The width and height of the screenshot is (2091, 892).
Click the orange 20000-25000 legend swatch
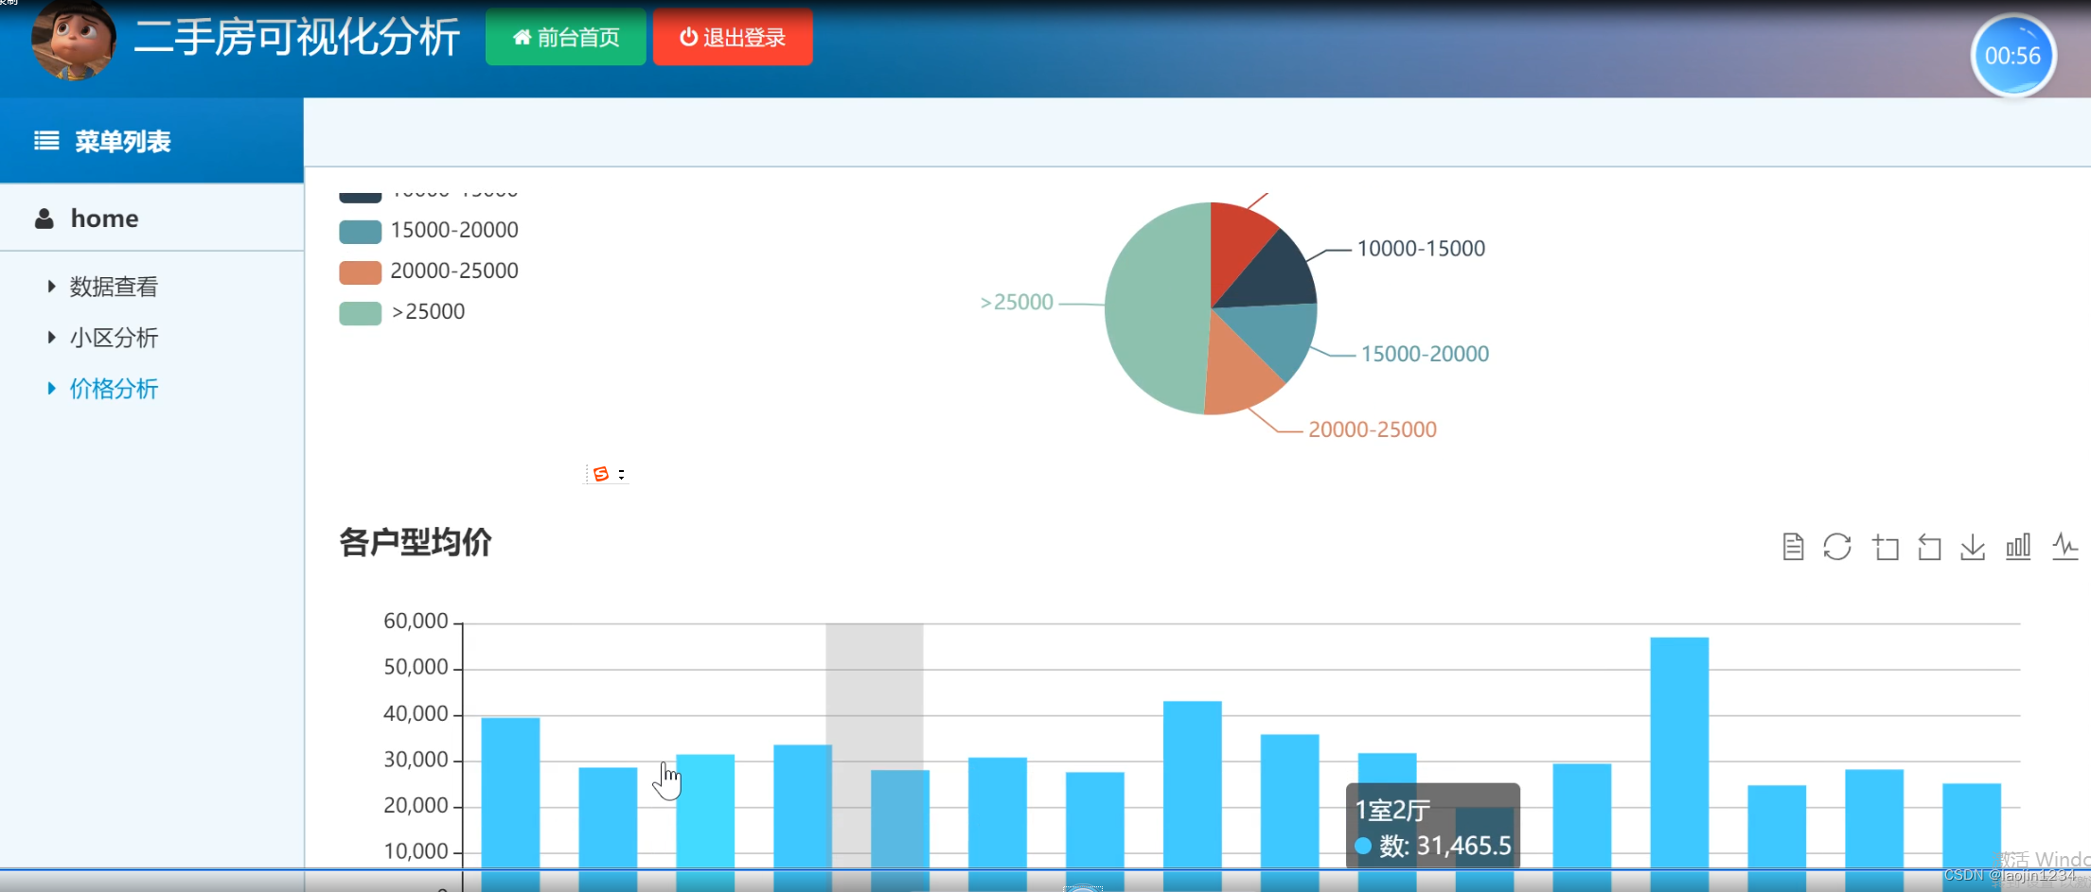click(x=360, y=272)
